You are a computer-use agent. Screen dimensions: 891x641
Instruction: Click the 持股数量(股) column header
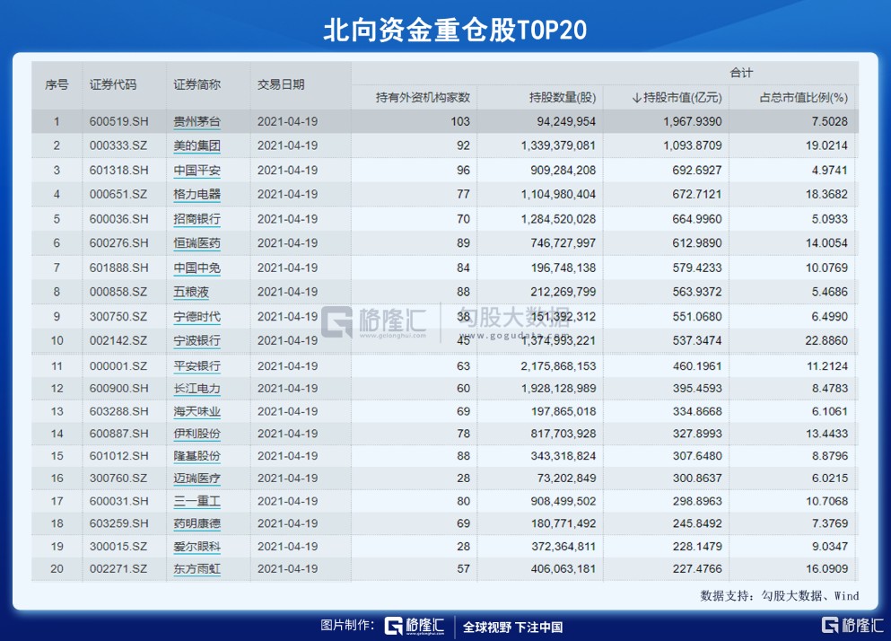pyautogui.click(x=563, y=97)
